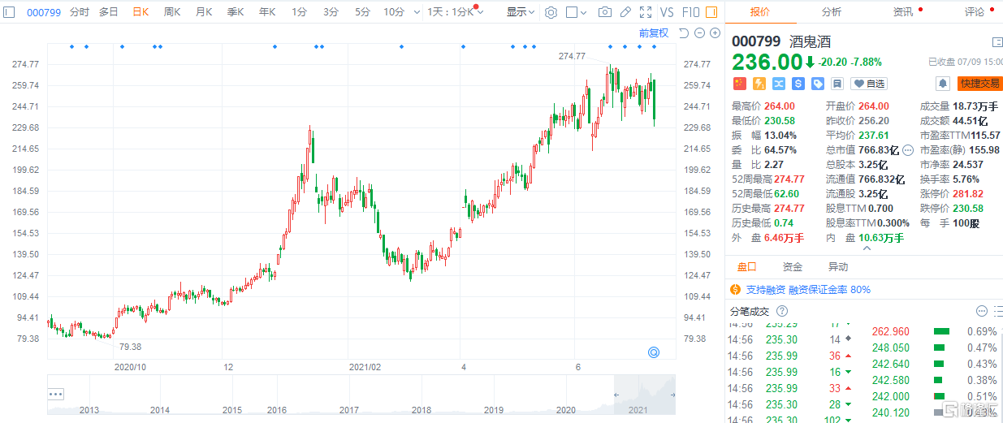Image resolution: width=1003 pixels, height=423 pixels.
Task: Open the 资讯 tab
Action: [x=903, y=12]
